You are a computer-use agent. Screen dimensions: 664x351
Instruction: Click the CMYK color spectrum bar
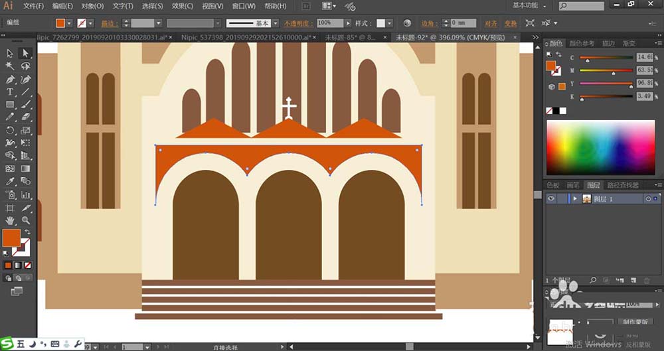(x=600, y=146)
